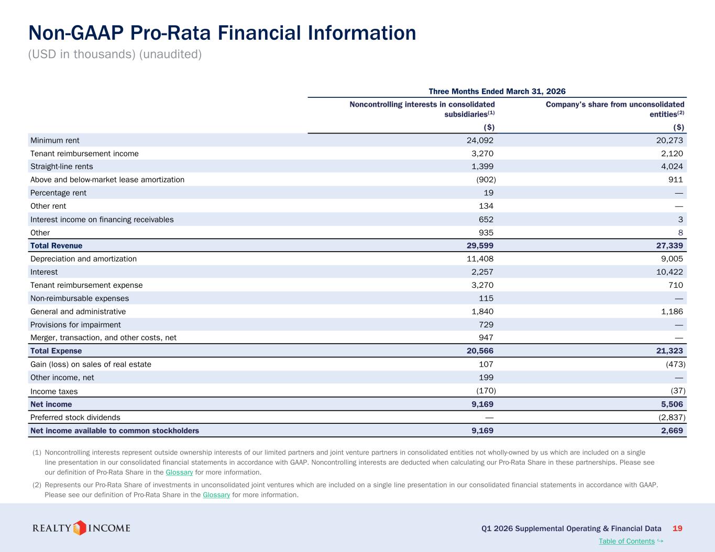Select the Straight-line rents label
The width and height of the screenshot is (715, 552).
61,166
